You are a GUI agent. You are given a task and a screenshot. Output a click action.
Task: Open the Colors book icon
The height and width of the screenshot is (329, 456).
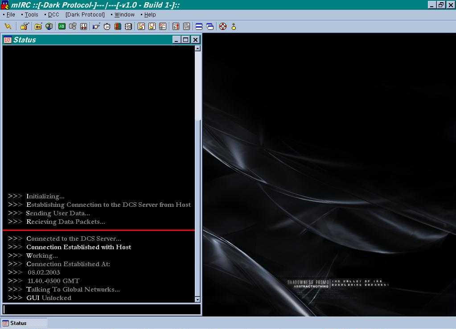point(117,26)
